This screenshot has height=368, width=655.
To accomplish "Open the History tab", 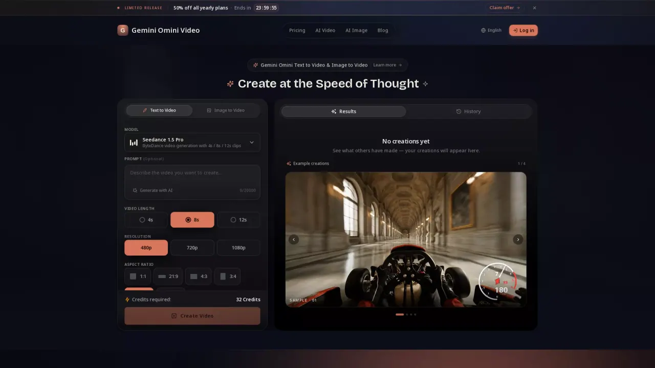I will point(468,111).
